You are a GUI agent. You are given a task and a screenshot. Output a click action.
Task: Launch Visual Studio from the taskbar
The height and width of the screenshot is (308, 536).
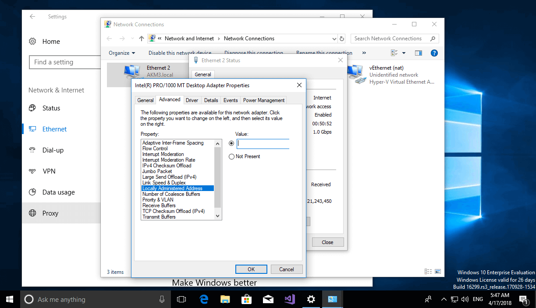pyautogui.click(x=290, y=299)
